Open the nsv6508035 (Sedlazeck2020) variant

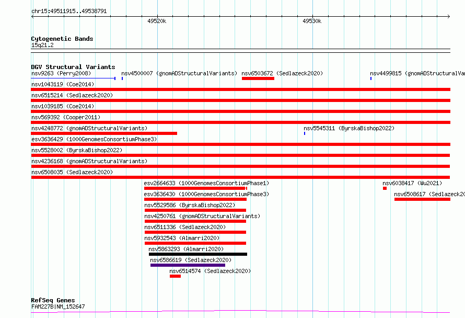coord(72,172)
